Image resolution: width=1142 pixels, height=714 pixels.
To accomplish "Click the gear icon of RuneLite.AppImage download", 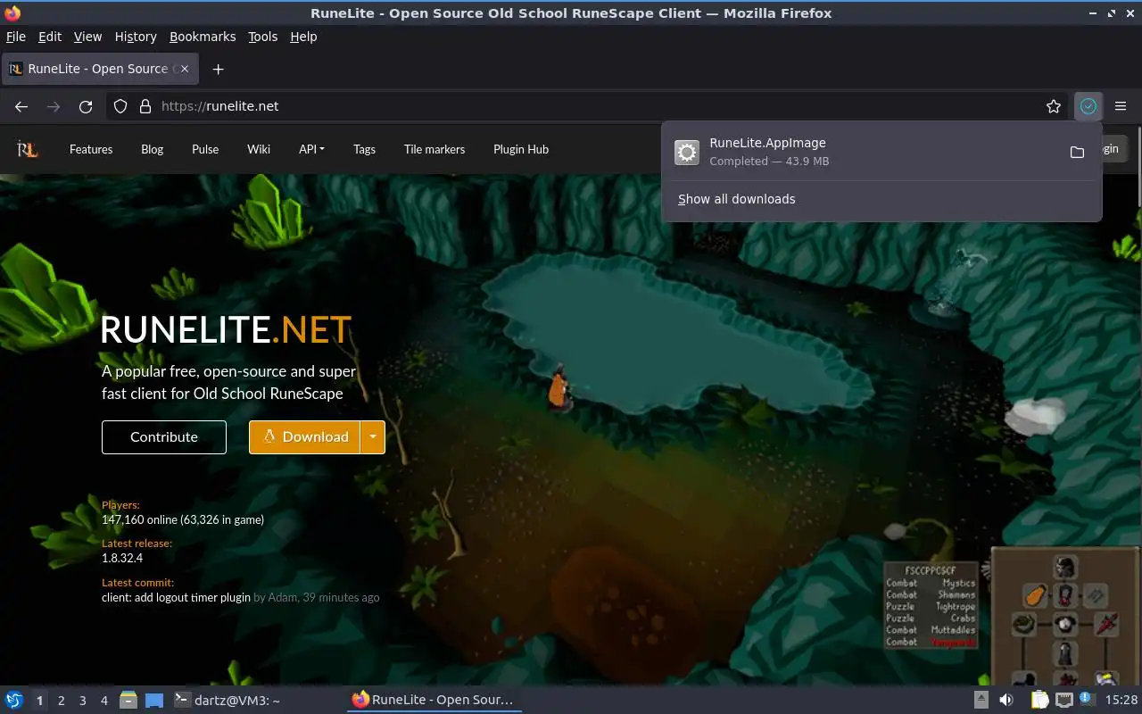I will click(686, 152).
